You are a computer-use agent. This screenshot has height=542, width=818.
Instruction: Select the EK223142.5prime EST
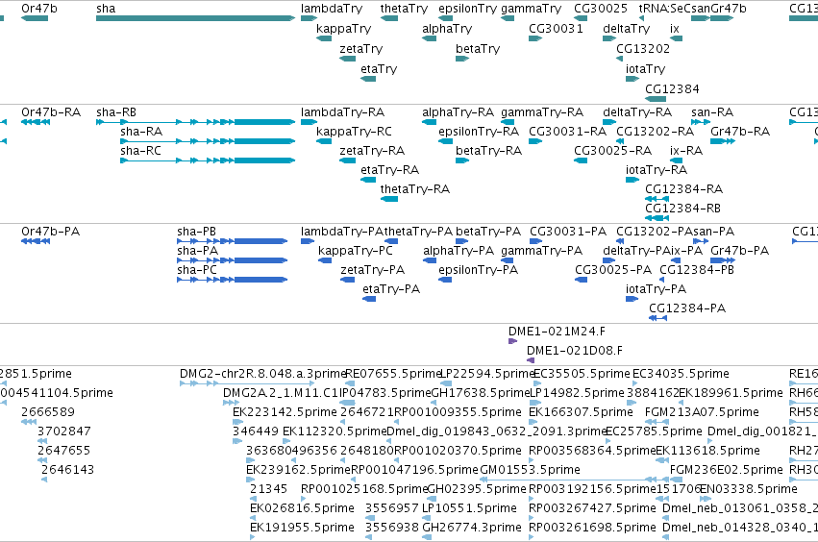click(237, 422)
